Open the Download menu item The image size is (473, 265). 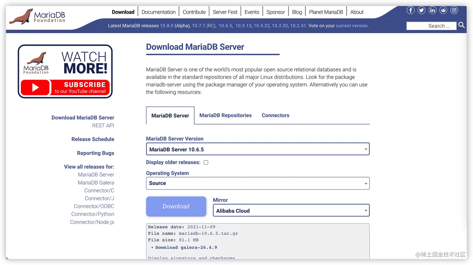point(123,12)
